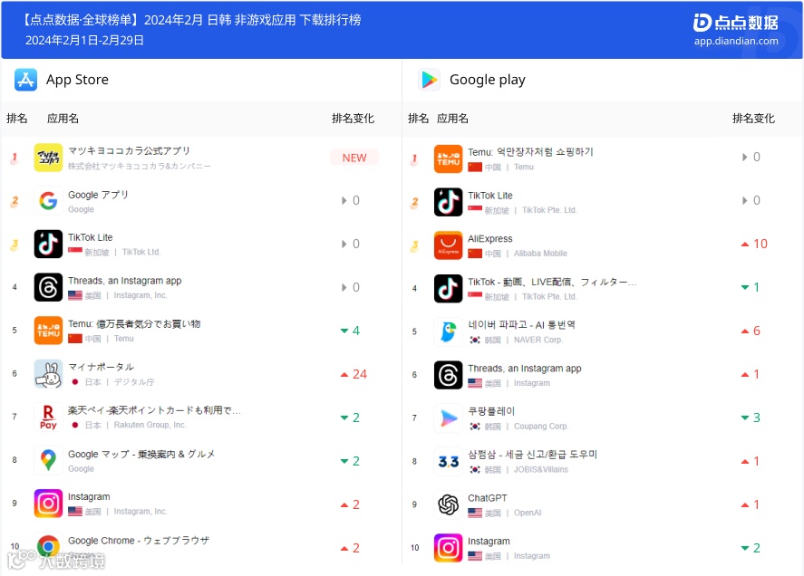Open TikTok Lite icon in App Store list
This screenshot has width=804, height=576.
point(48,244)
